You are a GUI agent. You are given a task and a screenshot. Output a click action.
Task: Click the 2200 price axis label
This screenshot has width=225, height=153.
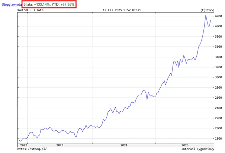click(x=218, y=118)
